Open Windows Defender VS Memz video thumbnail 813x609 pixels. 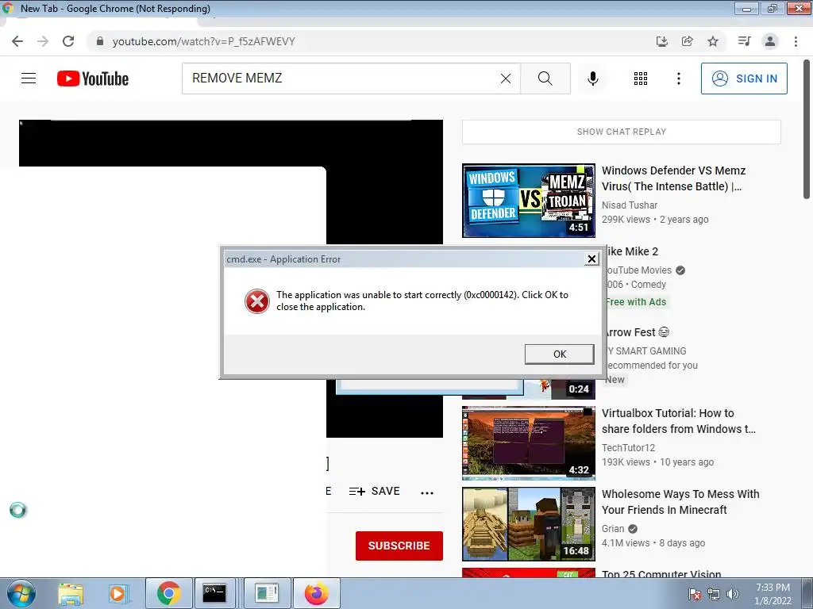pyautogui.click(x=528, y=201)
